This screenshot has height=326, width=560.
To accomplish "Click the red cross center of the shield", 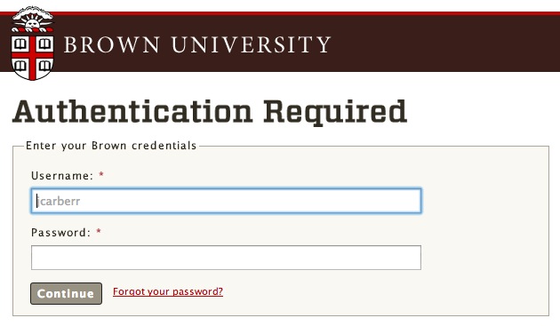I will pos(33,56).
